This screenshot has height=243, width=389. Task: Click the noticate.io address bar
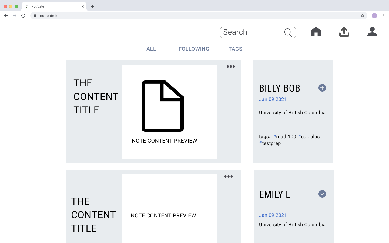pyautogui.click(x=199, y=16)
